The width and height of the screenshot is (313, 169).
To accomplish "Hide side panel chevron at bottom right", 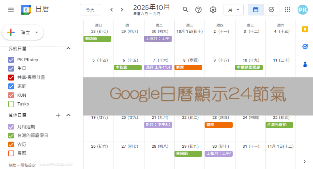I will click(305, 161).
